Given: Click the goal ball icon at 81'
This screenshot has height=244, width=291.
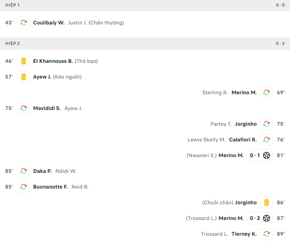Looking at the screenshot, I should [x=267, y=155].
